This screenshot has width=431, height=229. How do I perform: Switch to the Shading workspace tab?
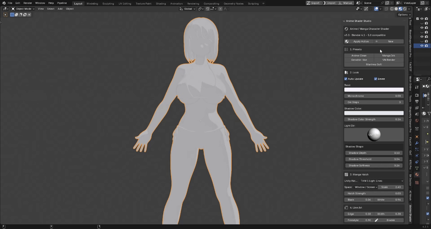coord(161,4)
